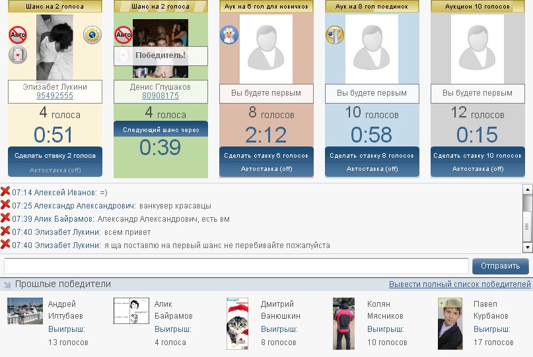Open profile link 95492555
Viewport: 533px width, 357px height.
pos(55,96)
